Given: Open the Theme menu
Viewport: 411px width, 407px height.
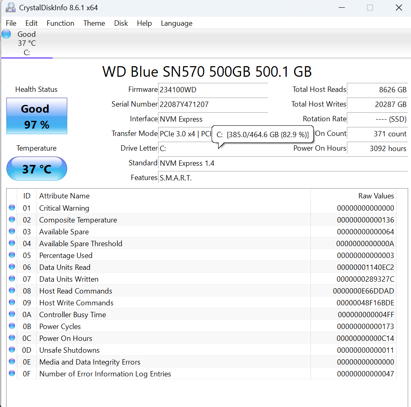Looking at the screenshot, I should point(94,23).
